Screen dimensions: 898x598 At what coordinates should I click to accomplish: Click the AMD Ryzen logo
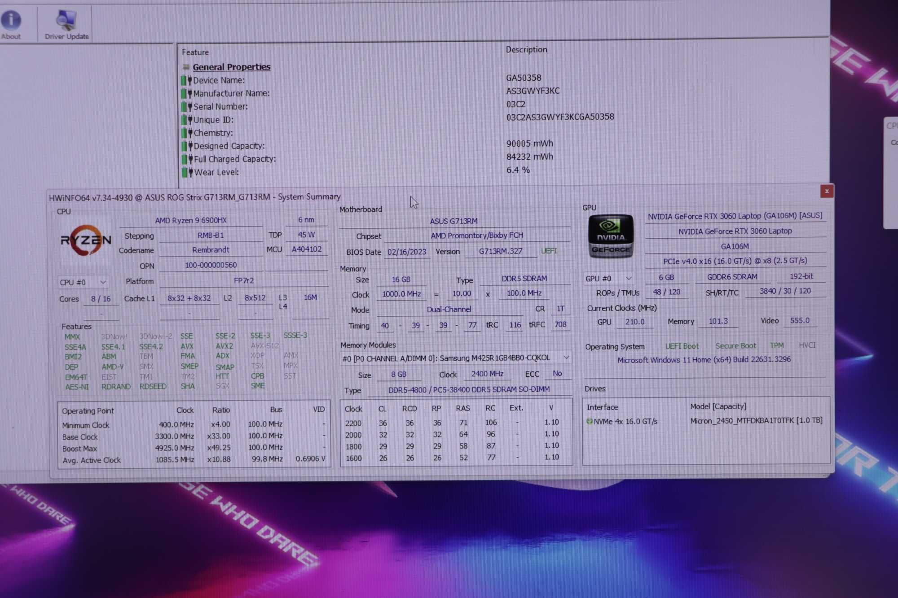pyautogui.click(x=86, y=241)
